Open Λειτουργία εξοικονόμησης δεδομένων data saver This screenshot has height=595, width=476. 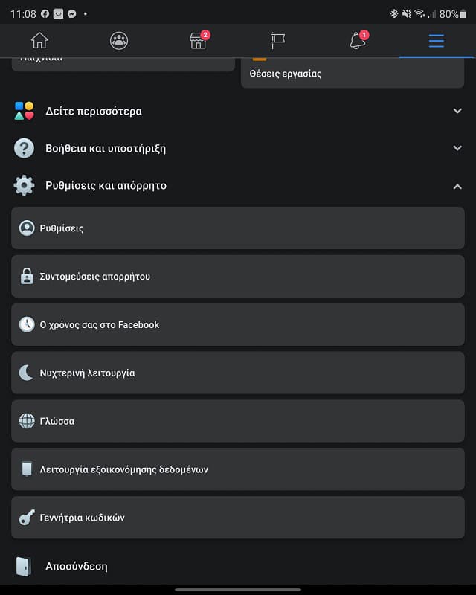pyautogui.click(x=238, y=469)
